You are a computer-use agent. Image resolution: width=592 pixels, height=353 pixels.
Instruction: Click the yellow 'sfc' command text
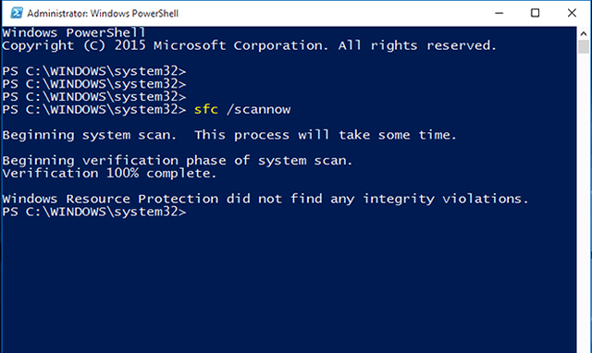pyautogui.click(x=205, y=109)
